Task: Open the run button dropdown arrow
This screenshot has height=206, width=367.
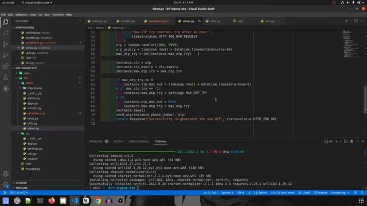Action: pyautogui.click(x=350, y=21)
